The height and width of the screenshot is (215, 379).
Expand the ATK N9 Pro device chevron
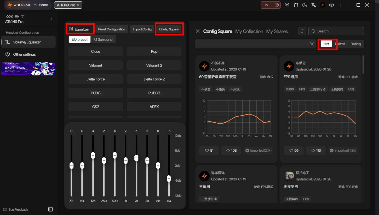52,19
